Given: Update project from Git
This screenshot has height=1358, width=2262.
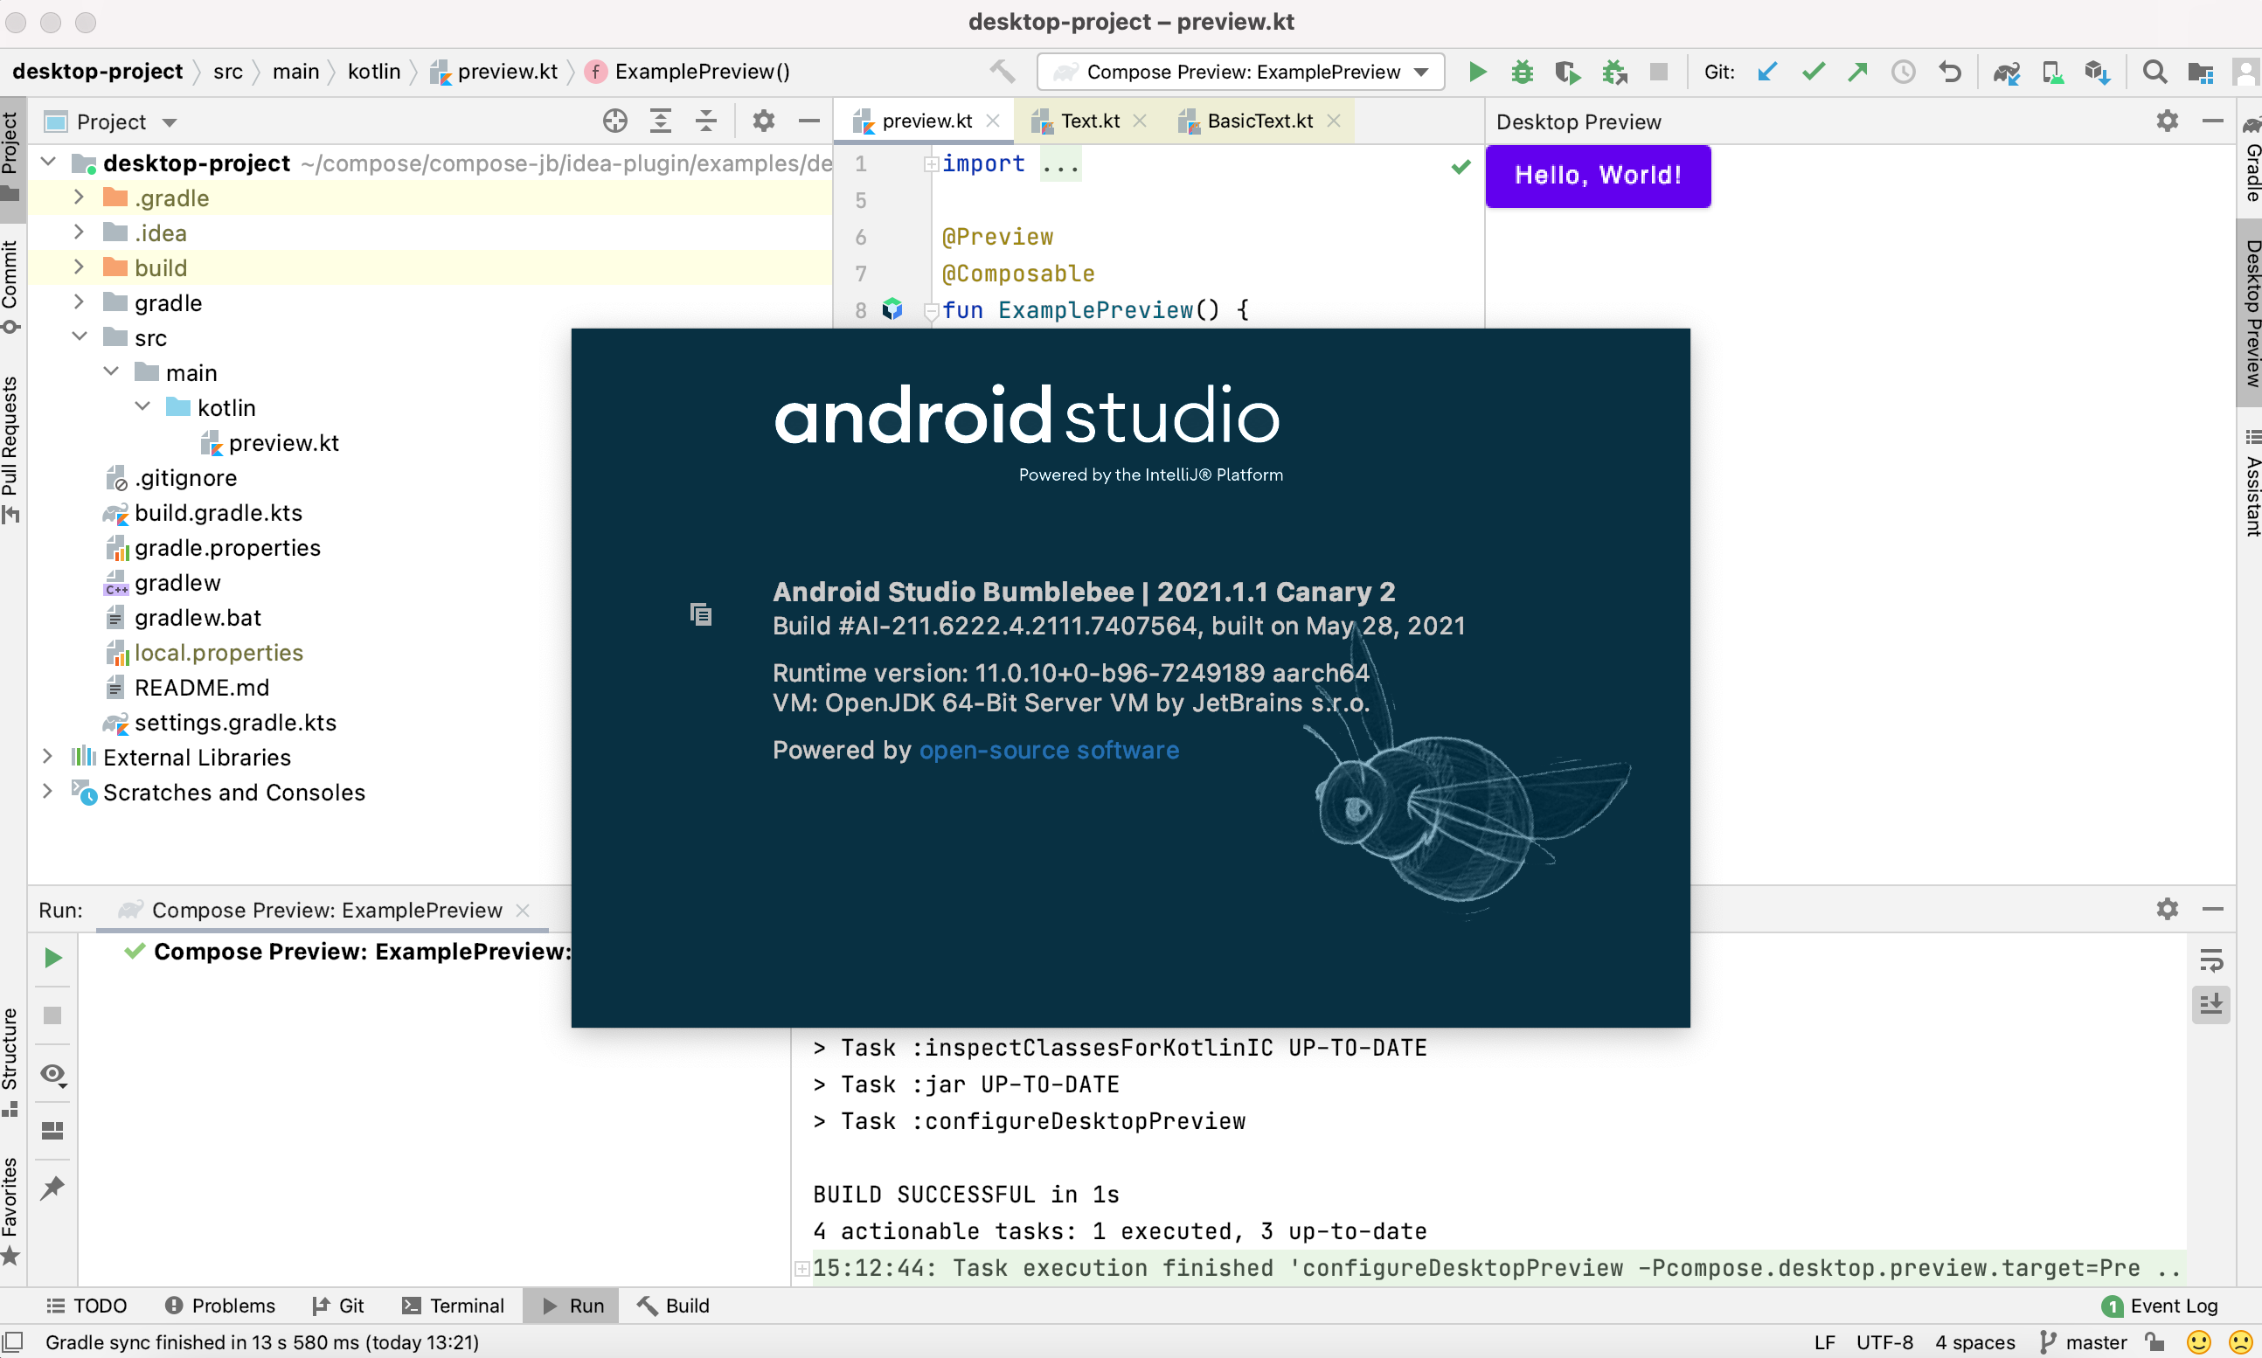Looking at the screenshot, I should tap(1767, 72).
